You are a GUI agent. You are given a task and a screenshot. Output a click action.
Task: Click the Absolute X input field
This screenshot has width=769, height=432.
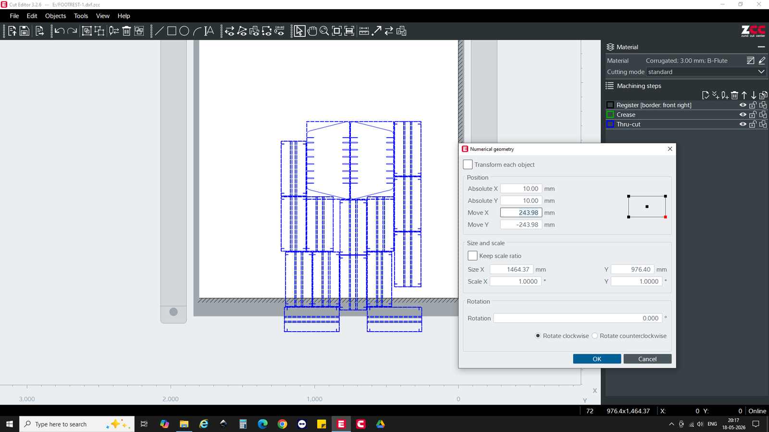click(x=521, y=189)
